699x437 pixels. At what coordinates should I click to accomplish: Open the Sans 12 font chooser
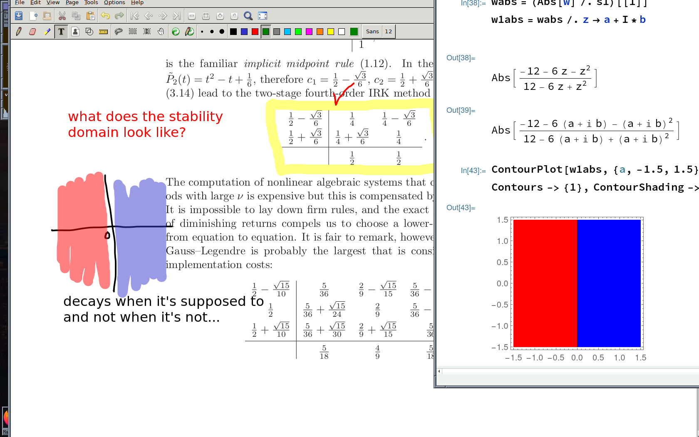point(379,32)
